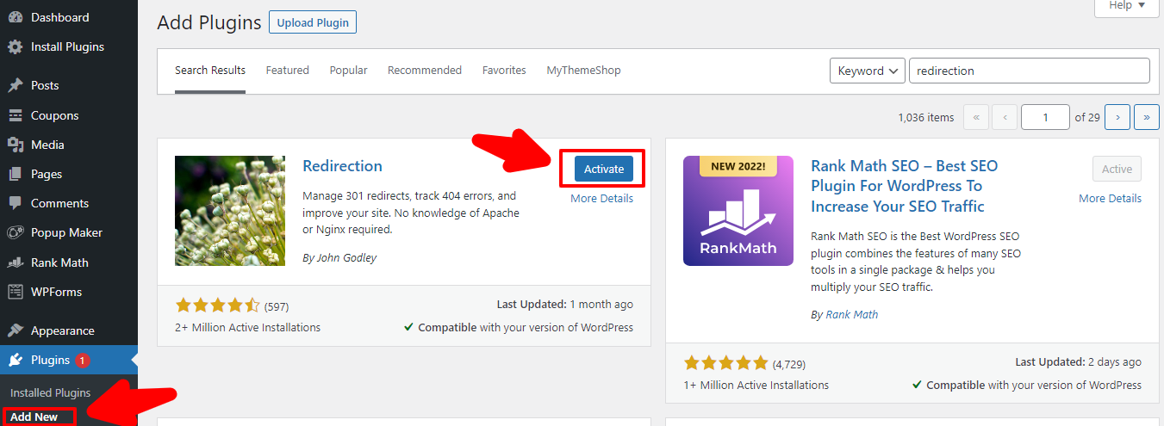Click Rank Math SEO's star rating
Viewport: 1164px width, 426px height.
coord(725,363)
